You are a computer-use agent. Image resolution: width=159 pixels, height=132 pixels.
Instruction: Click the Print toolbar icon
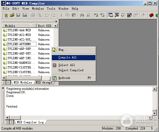[x=33, y=15]
